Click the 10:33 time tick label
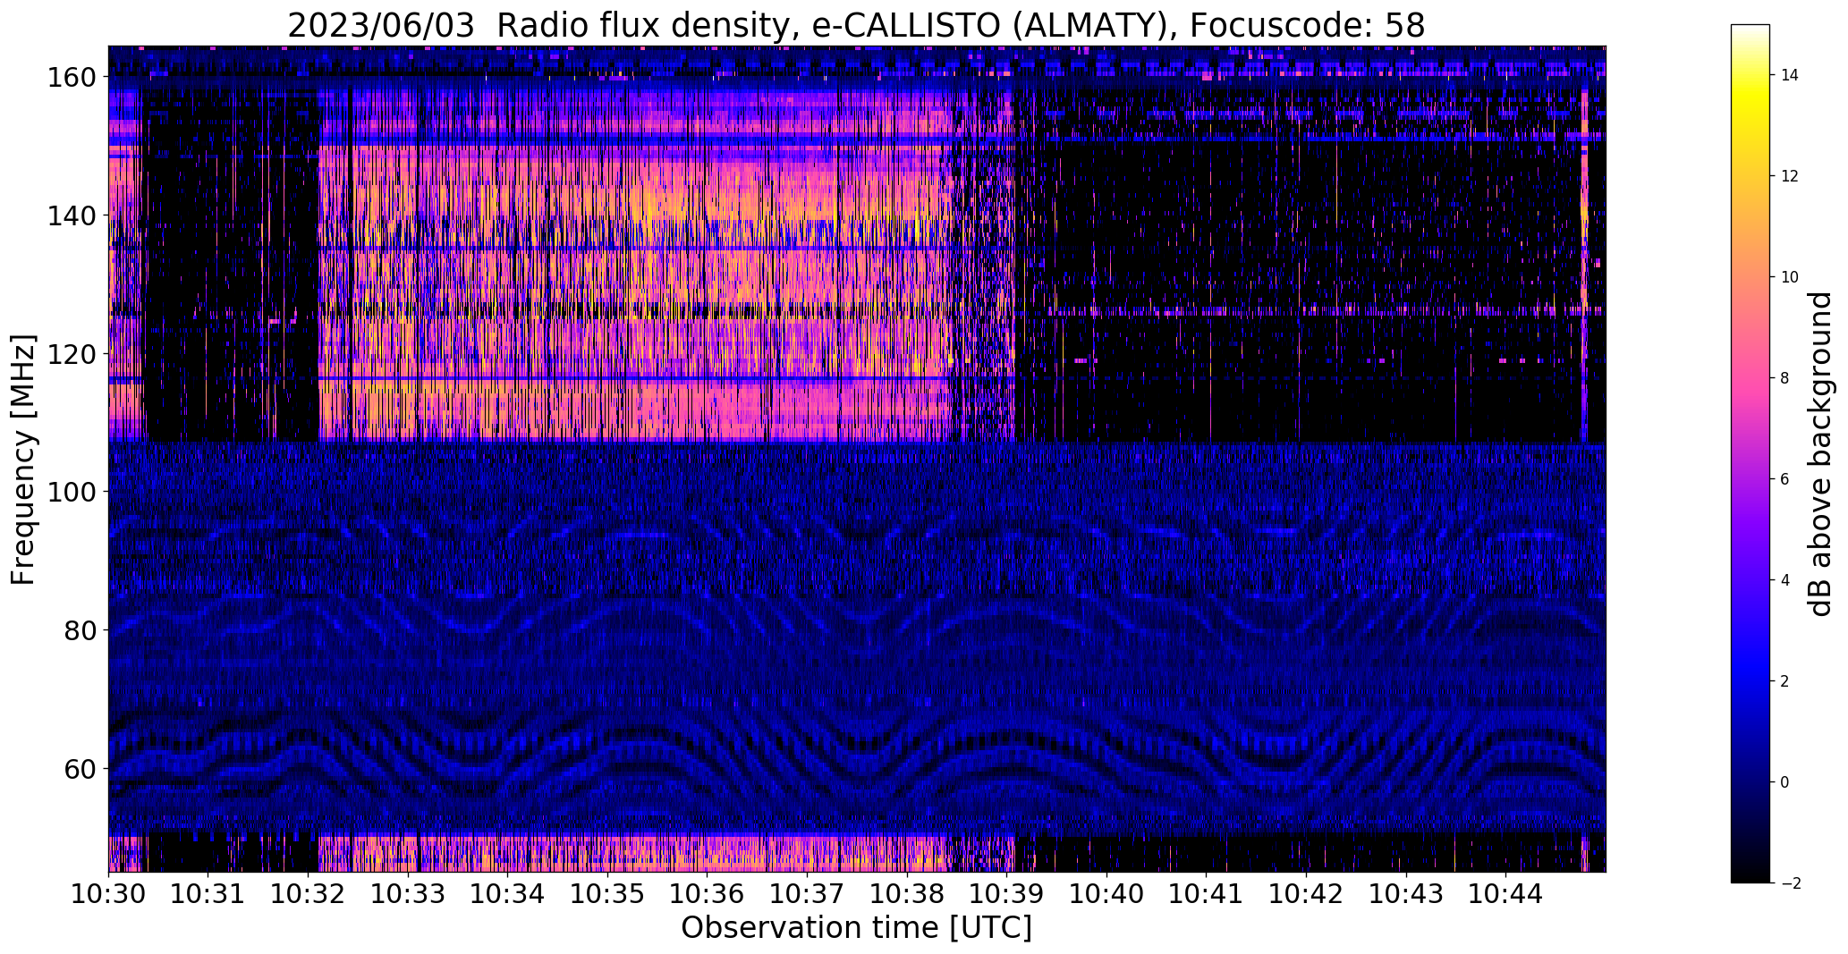This screenshot has height=954, width=1848. click(x=408, y=893)
